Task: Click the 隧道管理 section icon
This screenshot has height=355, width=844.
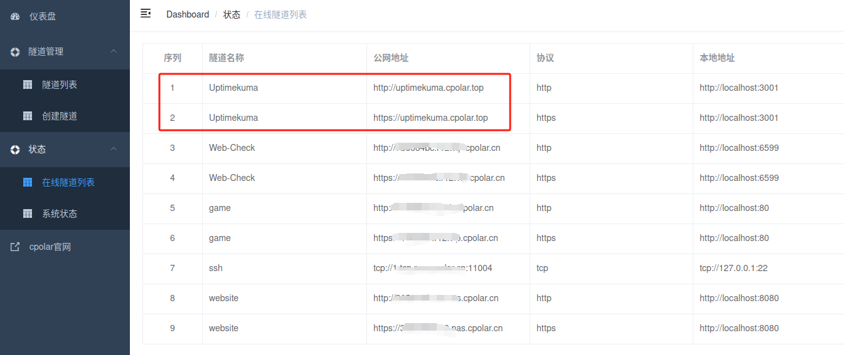Action: [x=15, y=52]
